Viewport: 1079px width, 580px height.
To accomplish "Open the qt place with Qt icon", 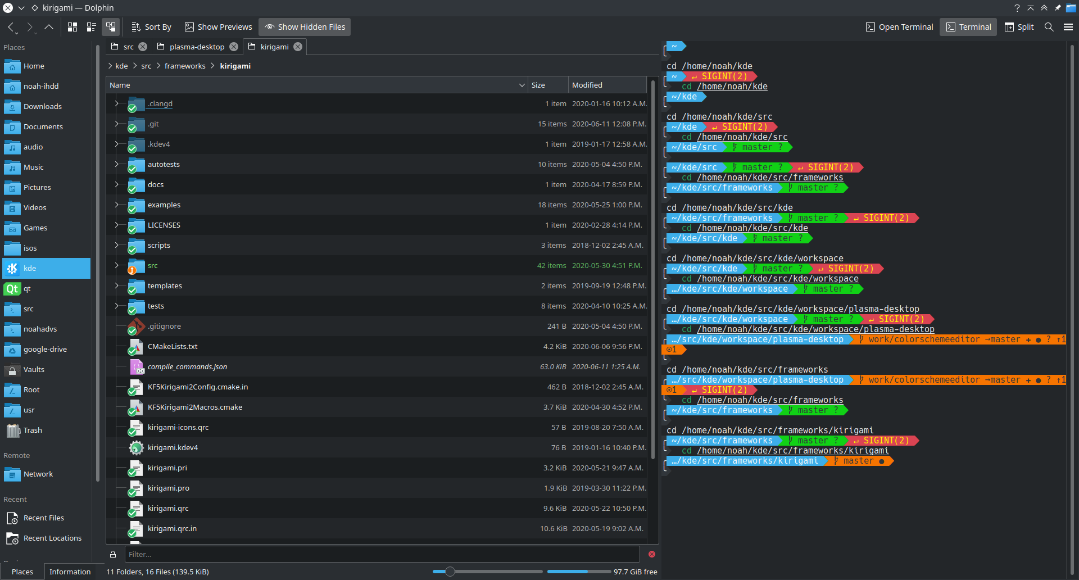I will (46, 288).
